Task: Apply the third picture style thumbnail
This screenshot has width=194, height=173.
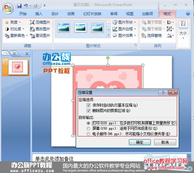Action: 97,28
